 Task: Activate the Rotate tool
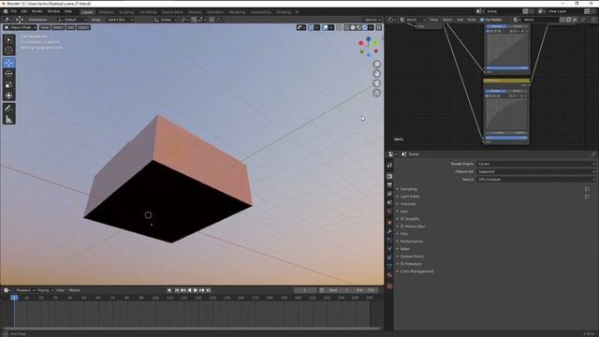[x=9, y=74]
